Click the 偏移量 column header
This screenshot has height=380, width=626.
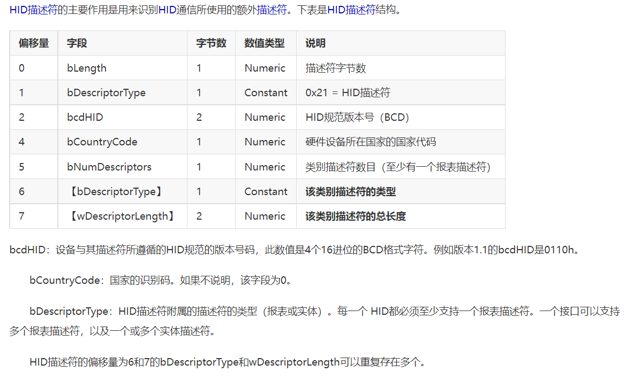33,43
